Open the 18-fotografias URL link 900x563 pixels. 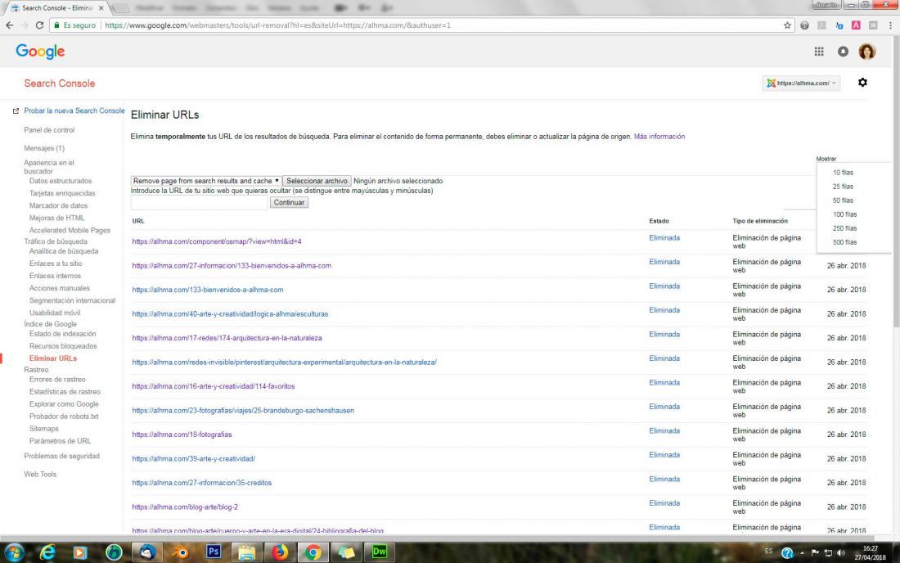(x=182, y=435)
